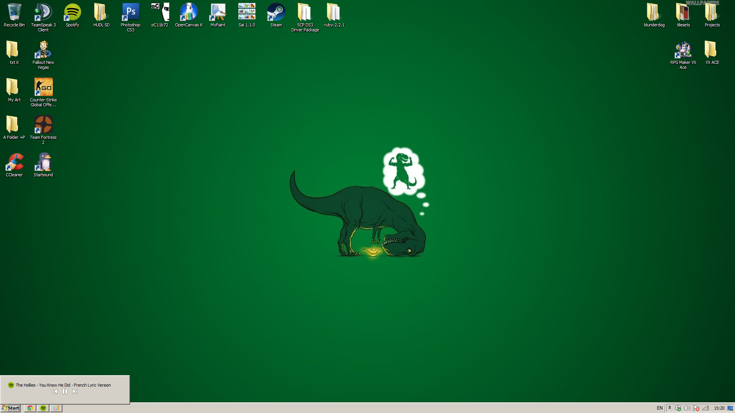
Task: Open Google Chrome from the taskbar
Action: point(30,408)
